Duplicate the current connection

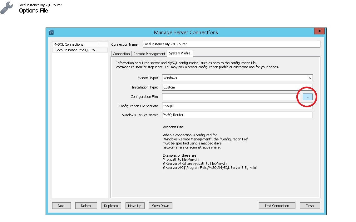(111, 205)
